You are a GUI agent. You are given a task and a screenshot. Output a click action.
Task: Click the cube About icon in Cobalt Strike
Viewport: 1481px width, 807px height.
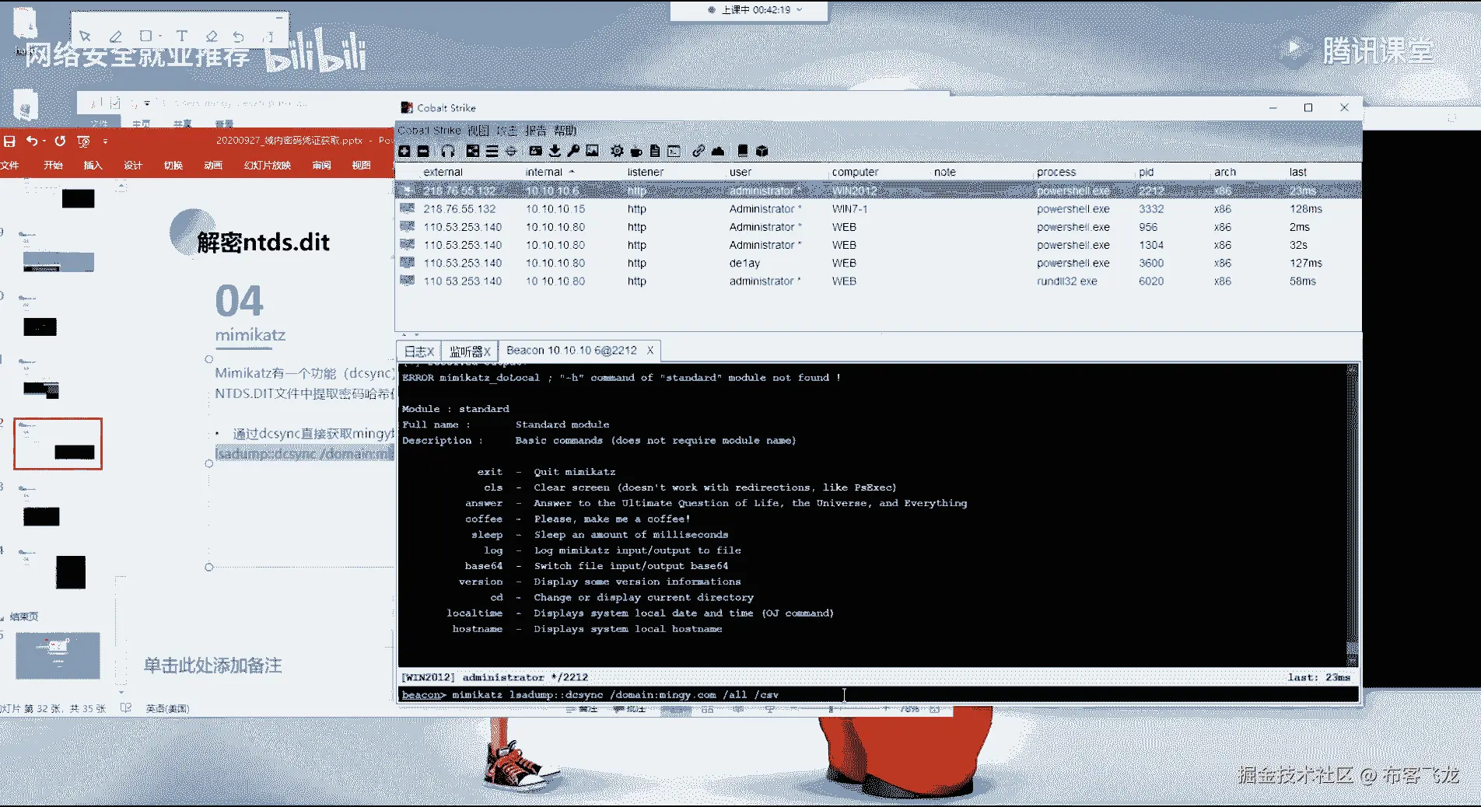tap(762, 151)
